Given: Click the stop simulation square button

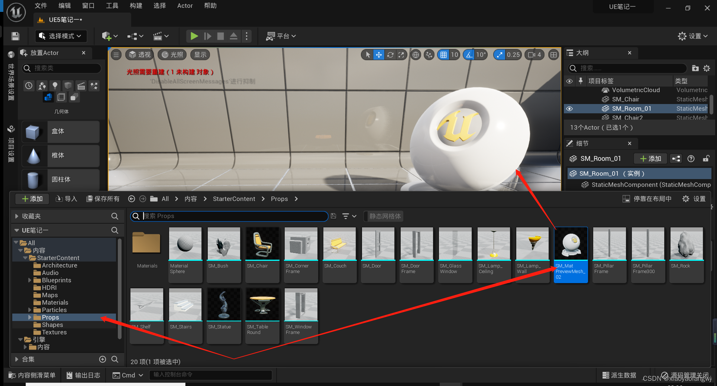Looking at the screenshot, I should [220, 36].
